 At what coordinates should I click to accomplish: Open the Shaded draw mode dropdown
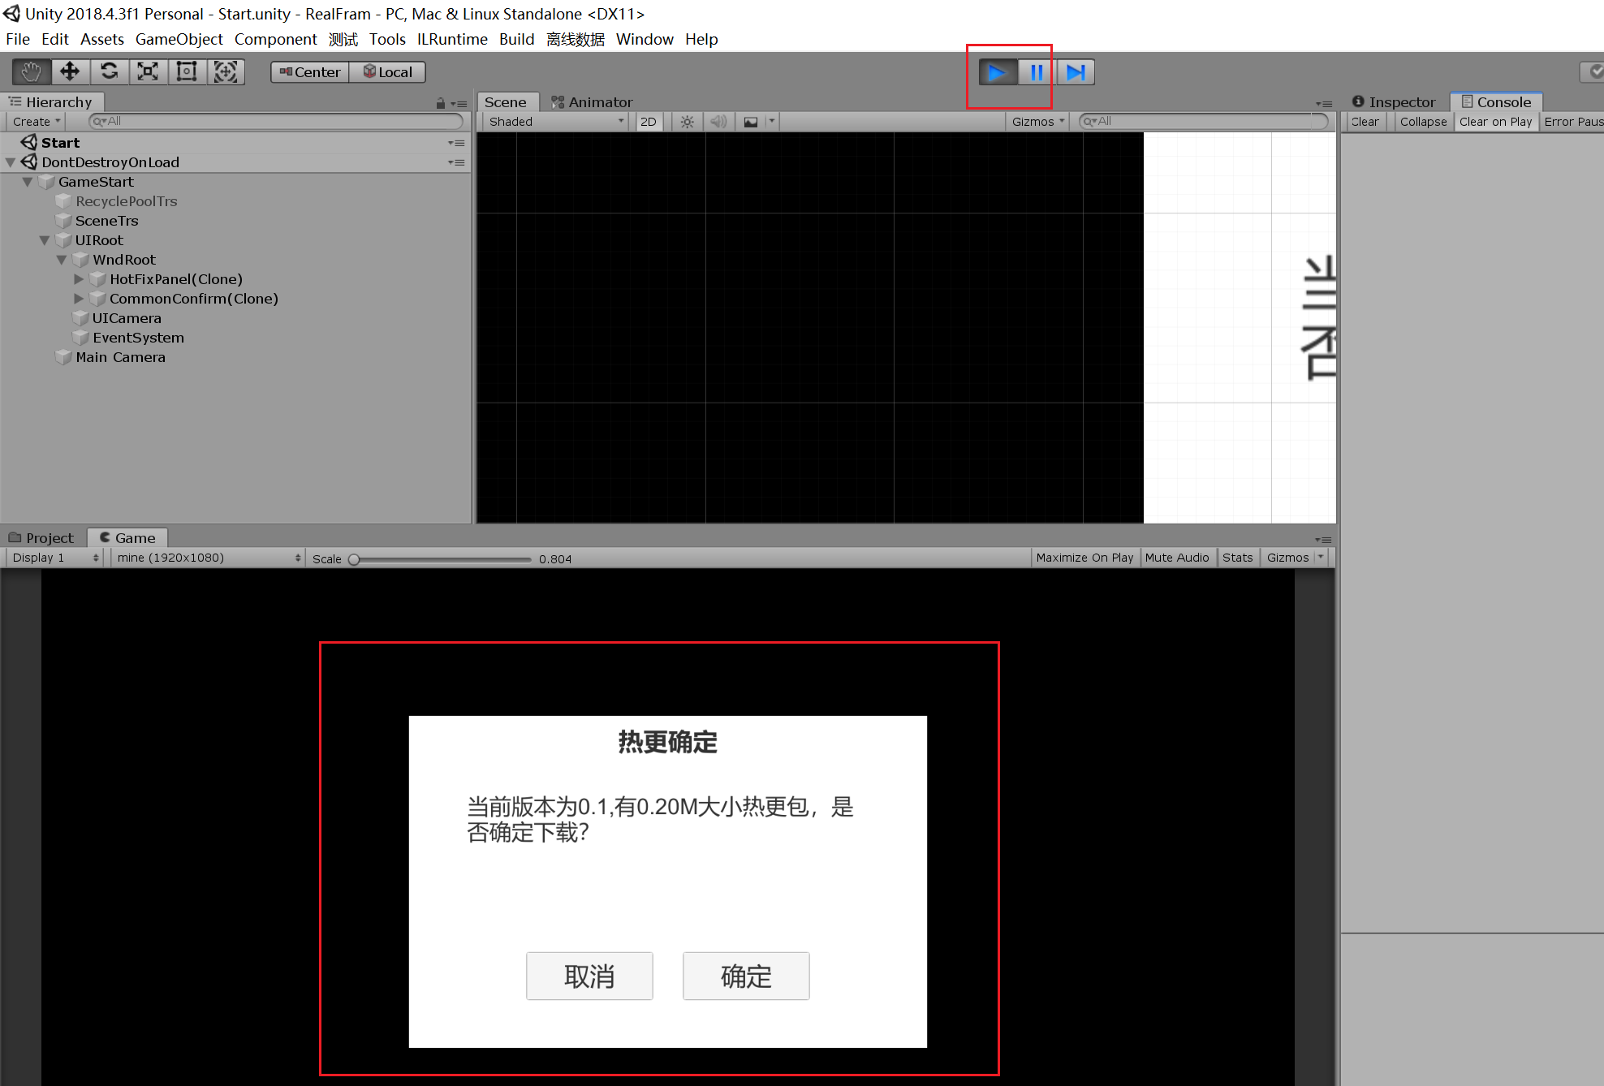556,122
